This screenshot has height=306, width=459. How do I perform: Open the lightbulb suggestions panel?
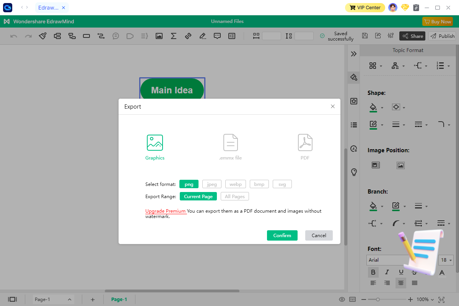(x=354, y=172)
